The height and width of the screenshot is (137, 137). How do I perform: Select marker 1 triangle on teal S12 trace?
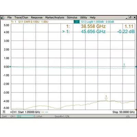[124, 67]
